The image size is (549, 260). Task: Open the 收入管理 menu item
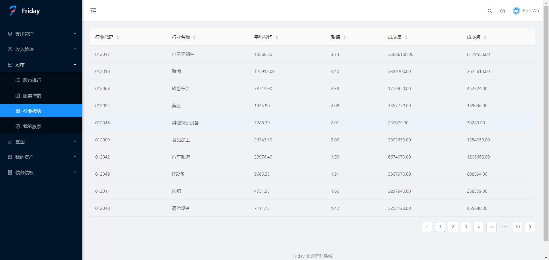click(x=24, y=49)
